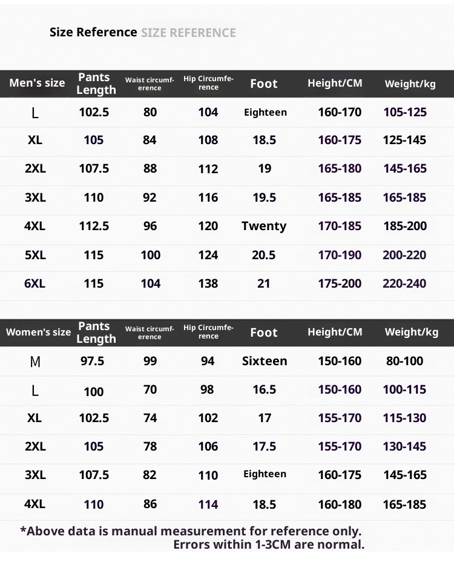Screen dimensions: 454x562
Task: Select the women's M size label
Action: pos(35,362)
